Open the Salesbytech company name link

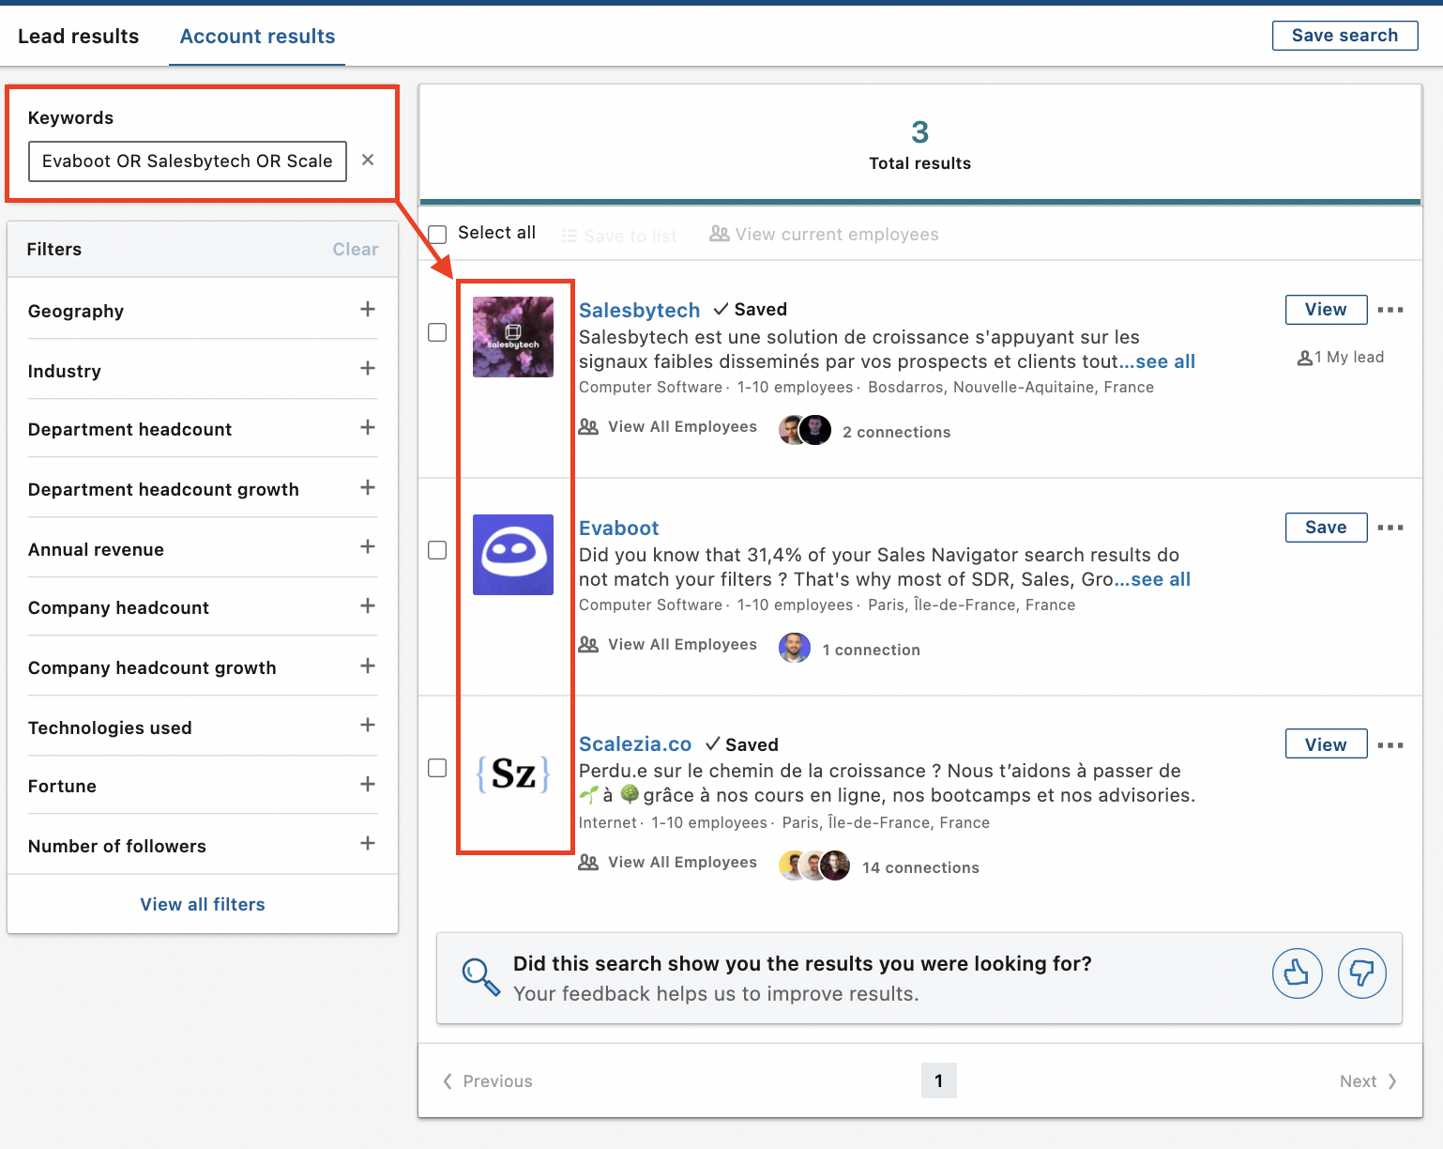click(639, 310)
